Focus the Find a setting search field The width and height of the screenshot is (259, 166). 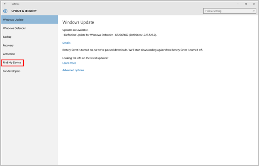pos(227,11)
